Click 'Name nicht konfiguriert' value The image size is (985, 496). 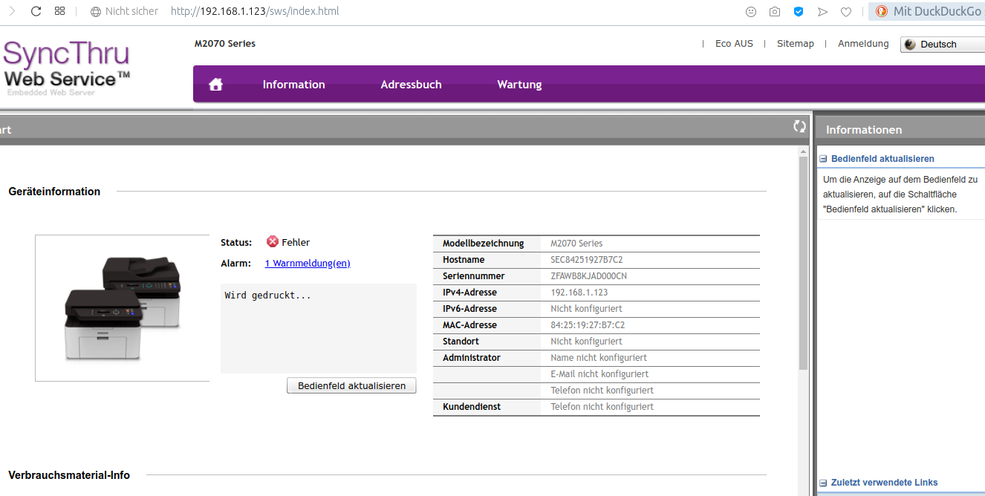point(599,358)
